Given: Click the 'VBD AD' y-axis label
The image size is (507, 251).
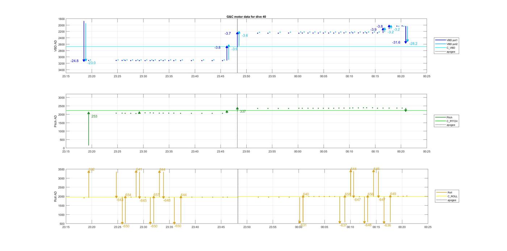Looking at the screenshot, I should (x=56, y=45).
